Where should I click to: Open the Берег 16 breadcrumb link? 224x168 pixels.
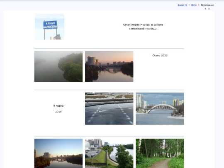click(182, 5)
